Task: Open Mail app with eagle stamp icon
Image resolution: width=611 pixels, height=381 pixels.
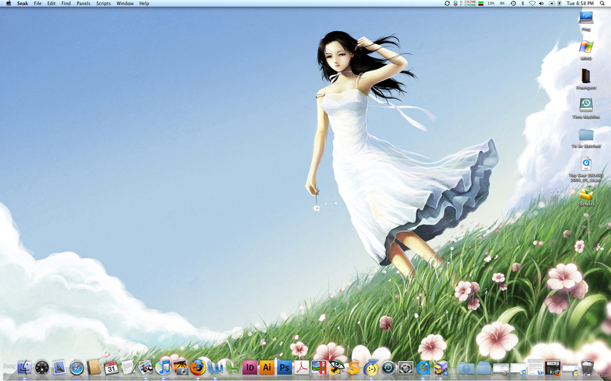Action: click(59, 368)
